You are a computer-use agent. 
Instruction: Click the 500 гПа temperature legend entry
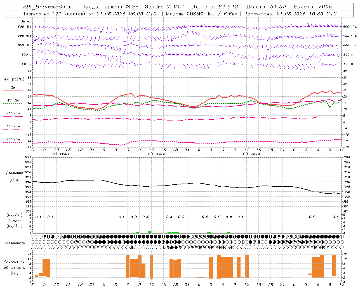[13, 139]
